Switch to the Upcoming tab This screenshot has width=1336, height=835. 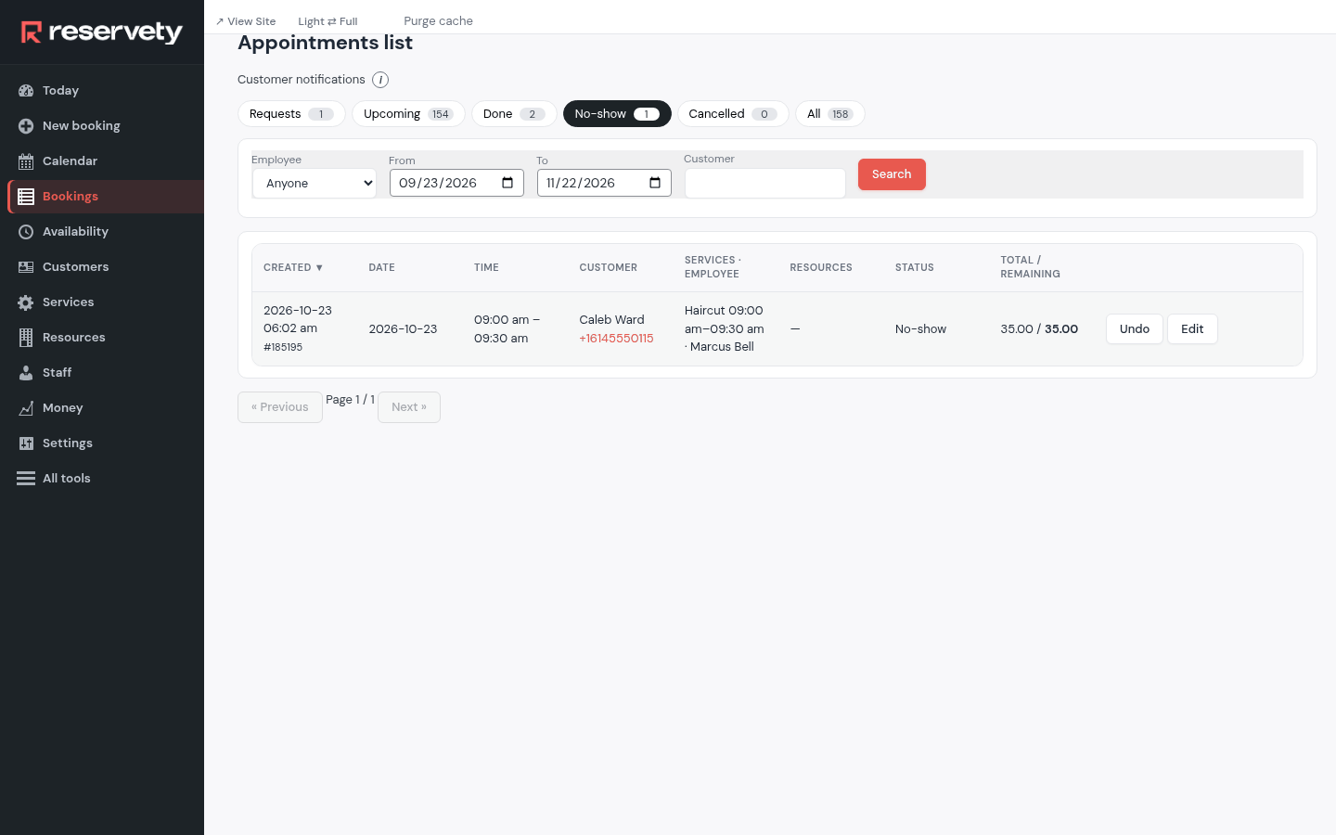pos(408,114)
